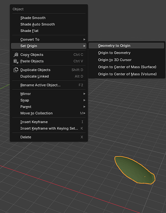Choose Insert Keyframe with Keying Set
166x213 pixels.
49,128
